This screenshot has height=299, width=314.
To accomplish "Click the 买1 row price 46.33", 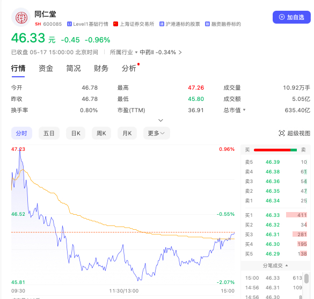I will (273, 215).
